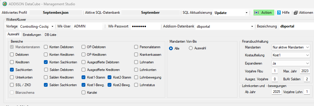
Task: Enable the Ausgezifferte Debitoren checkbox
Action: [x=83, y=62]
